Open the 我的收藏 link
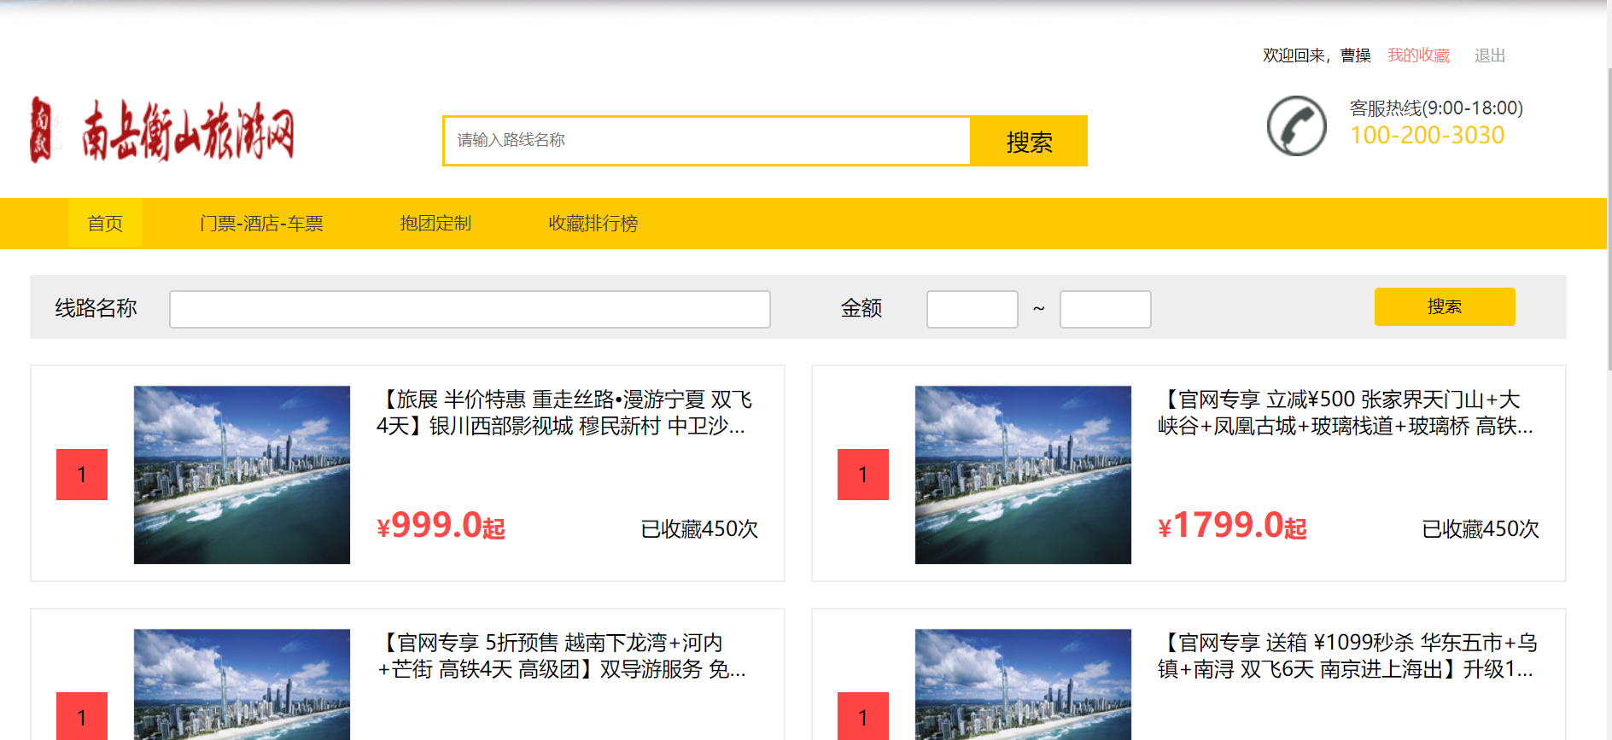Screen dimensions: 1612x740 tap(1418, 55)
